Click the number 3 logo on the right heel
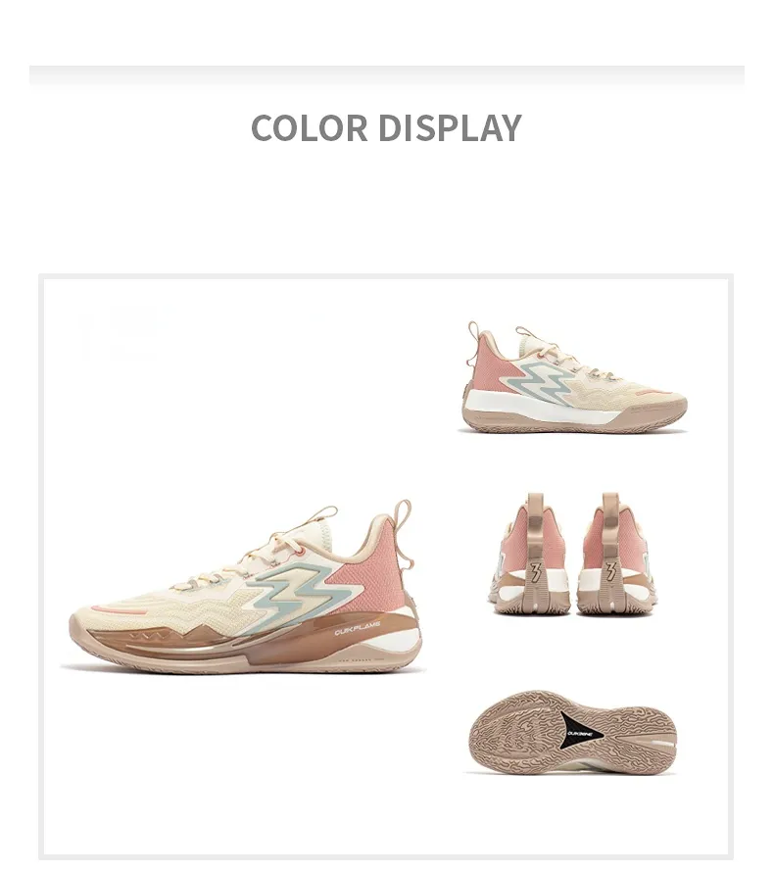Image resolution: width=774 pixels, height=873 pixels. (610, 572)
